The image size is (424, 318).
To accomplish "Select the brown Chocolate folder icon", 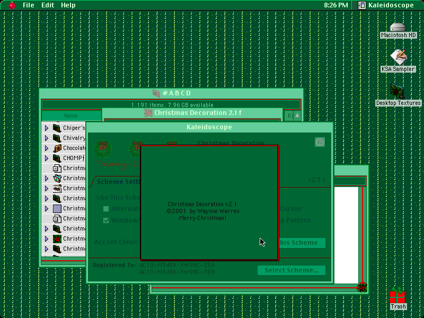I will coord(57,148).
